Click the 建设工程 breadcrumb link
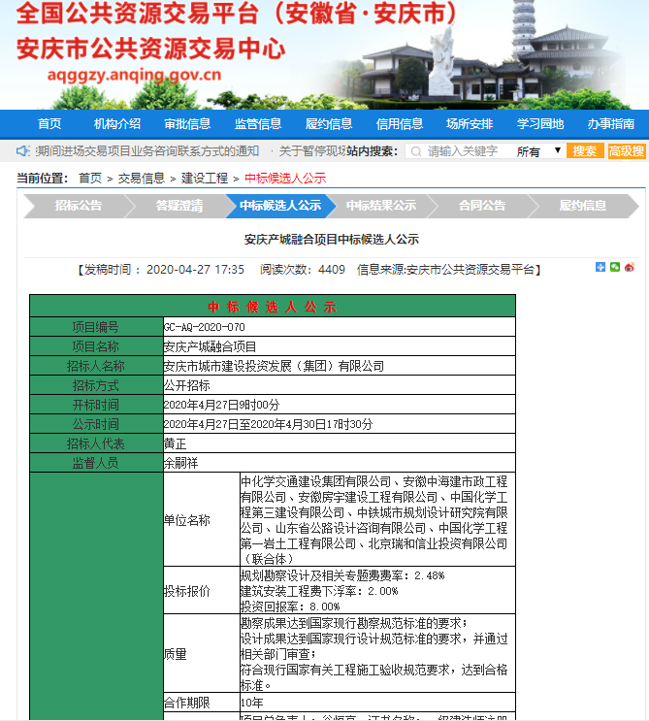 (205, 179)
